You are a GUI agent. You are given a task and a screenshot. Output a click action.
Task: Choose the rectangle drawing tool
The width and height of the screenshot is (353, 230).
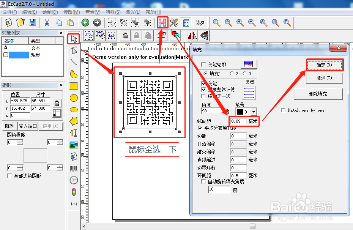coord(74,86)
